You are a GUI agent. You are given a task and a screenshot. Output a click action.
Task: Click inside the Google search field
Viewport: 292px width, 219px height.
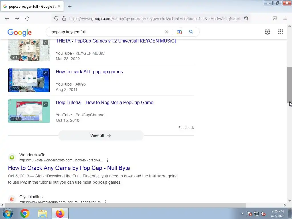pyautogui.click(x=106, y=32)
